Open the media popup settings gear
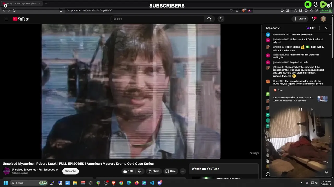Viewport: 334px width, 187px height. pyautogui.click(x=326, y=172)
